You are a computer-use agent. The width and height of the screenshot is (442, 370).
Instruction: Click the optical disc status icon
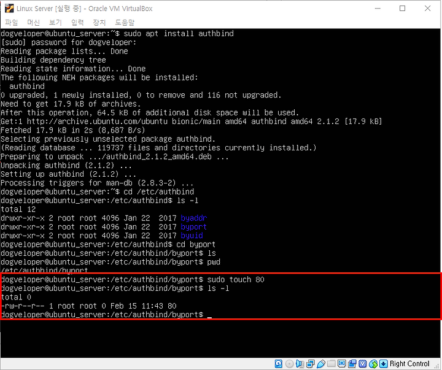290,364
